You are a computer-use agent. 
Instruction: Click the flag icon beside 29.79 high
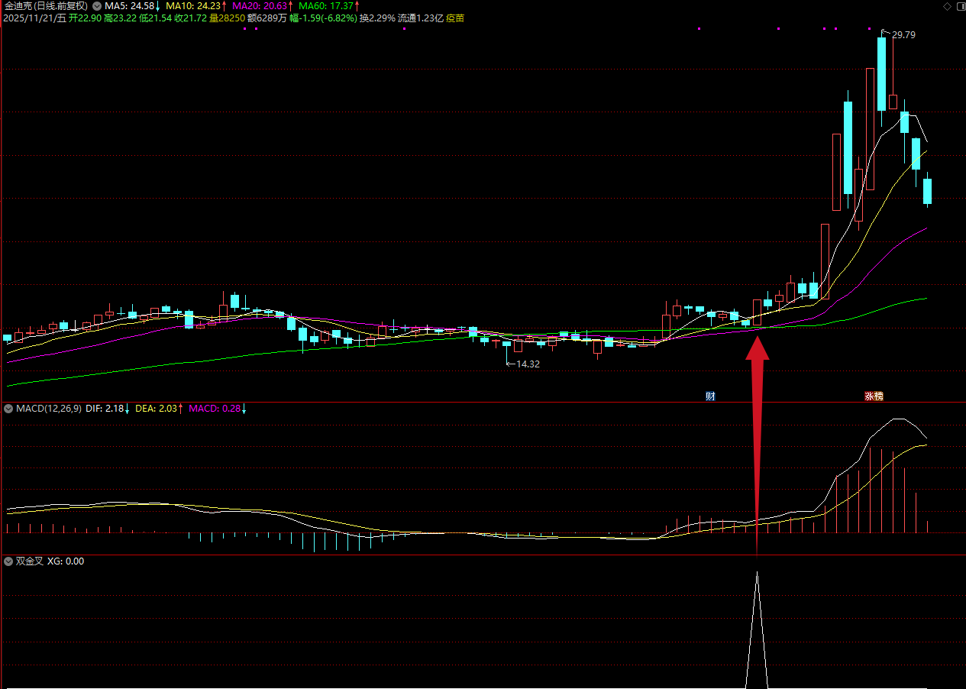tap(885, 33)
